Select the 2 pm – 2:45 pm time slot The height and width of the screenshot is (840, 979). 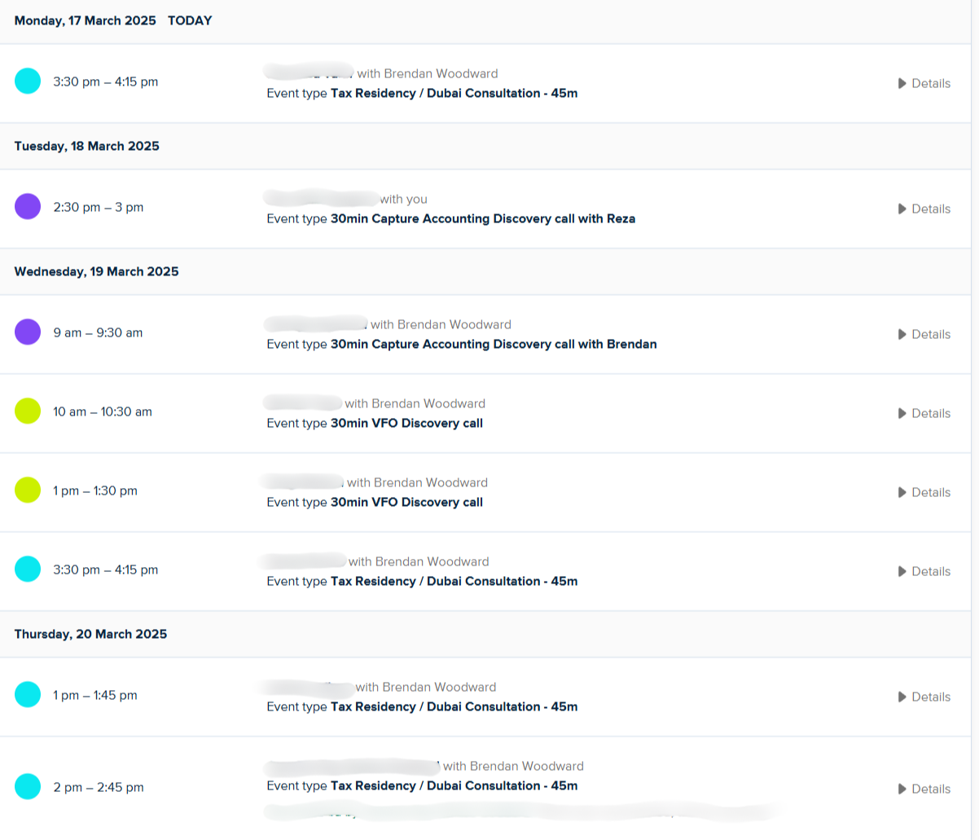(99, 787)
